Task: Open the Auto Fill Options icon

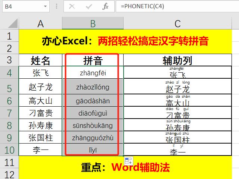Action: coord(128,161)
